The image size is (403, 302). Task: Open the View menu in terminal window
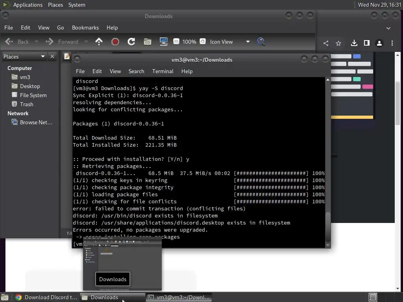pyautogui.click(x=115, y=71)
